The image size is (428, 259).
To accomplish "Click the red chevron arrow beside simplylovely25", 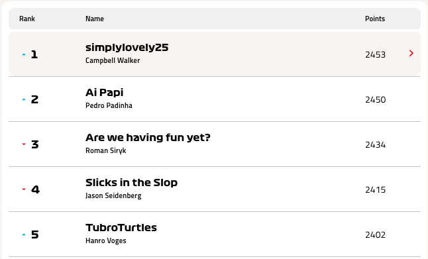I will (x=411, y=53).
